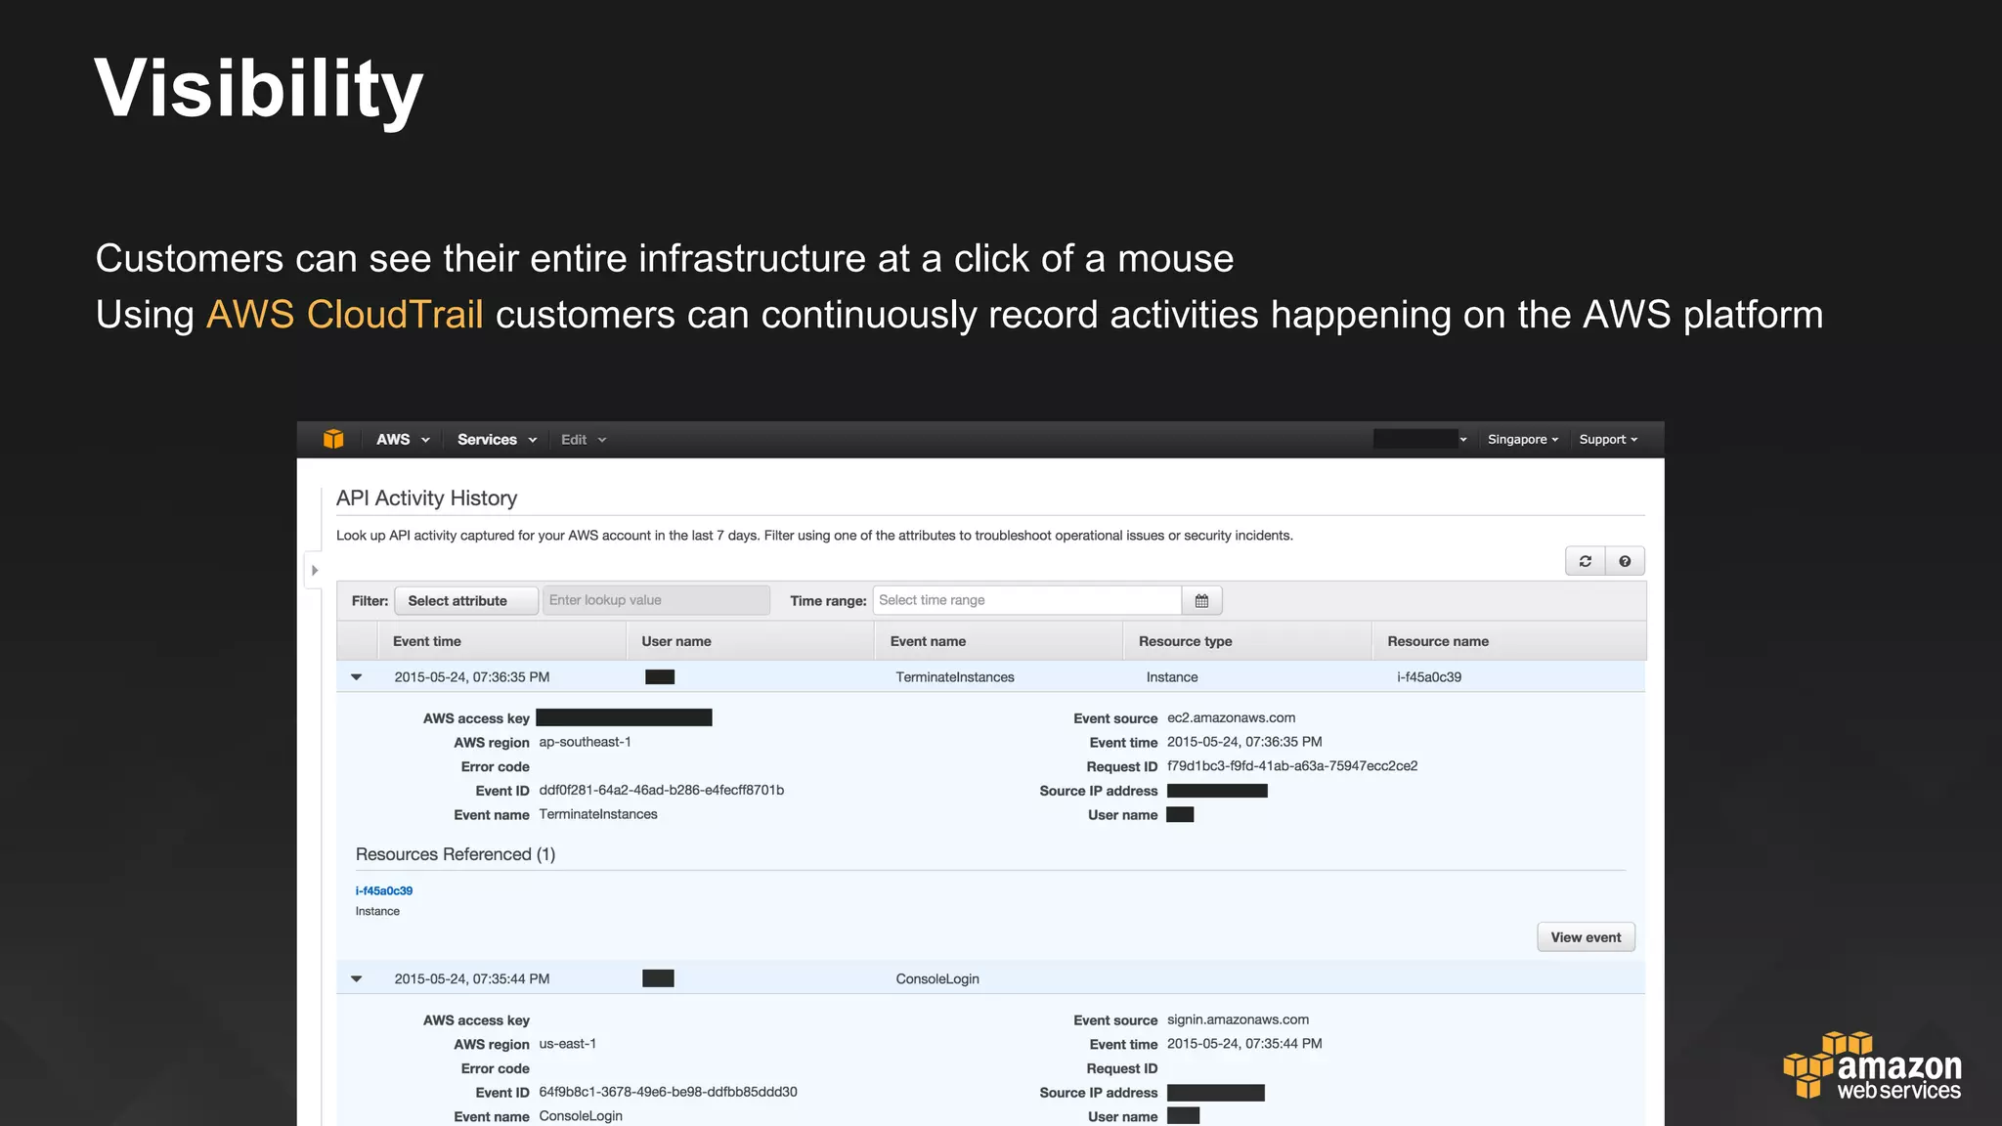Click the Resource name column header

click(x=1508, y=641)
